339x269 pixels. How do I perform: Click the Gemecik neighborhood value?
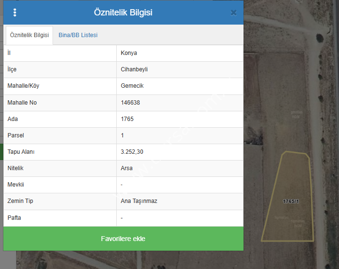point(132,86)
